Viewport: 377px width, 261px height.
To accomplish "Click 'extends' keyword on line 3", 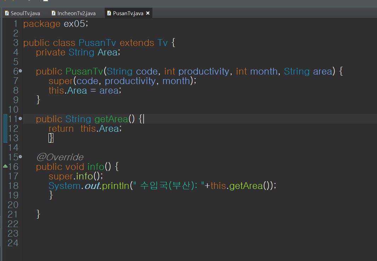I will pyautogui.click(x=137, y=43).
